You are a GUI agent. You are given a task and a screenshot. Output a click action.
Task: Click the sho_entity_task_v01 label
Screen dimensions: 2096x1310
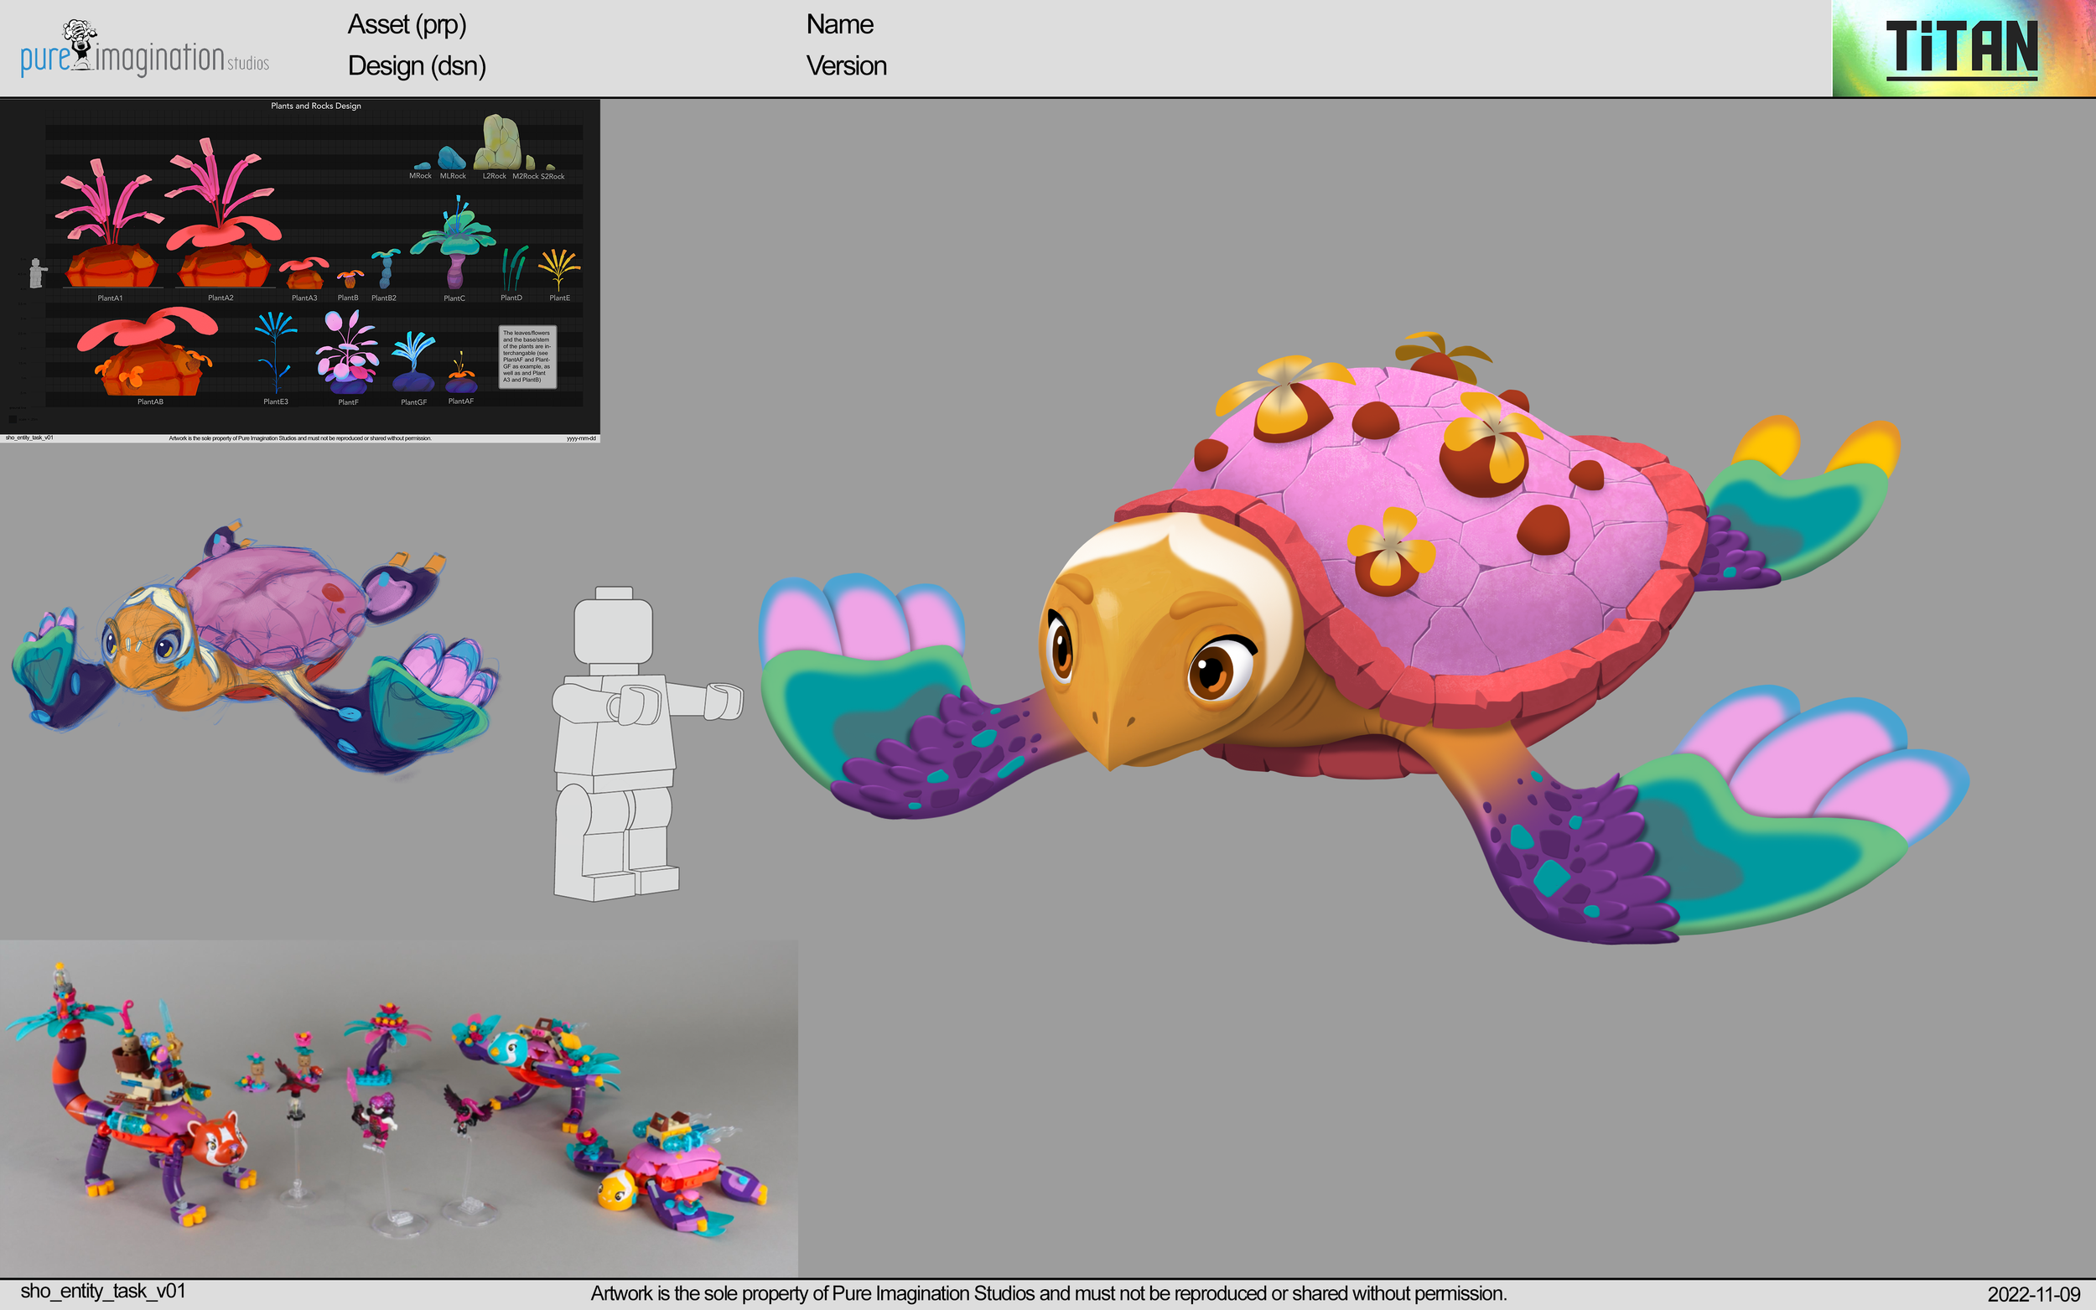tap(104, 1290)
